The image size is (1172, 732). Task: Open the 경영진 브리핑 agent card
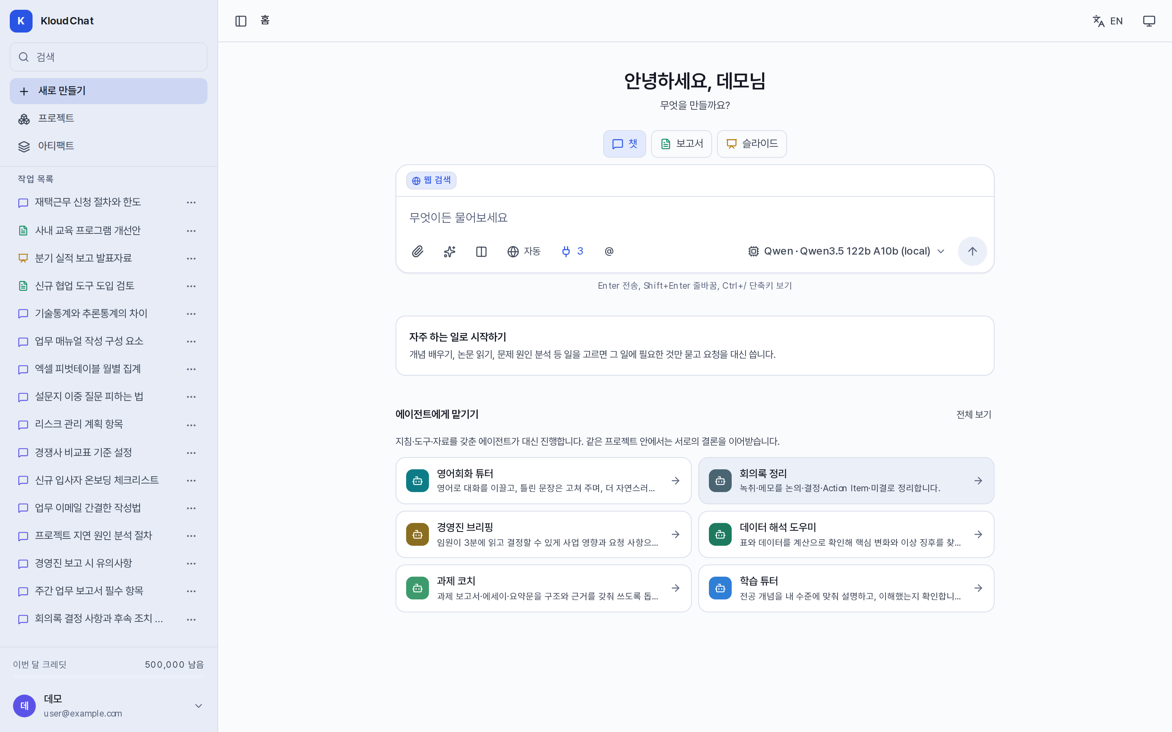tap(543, 534)
